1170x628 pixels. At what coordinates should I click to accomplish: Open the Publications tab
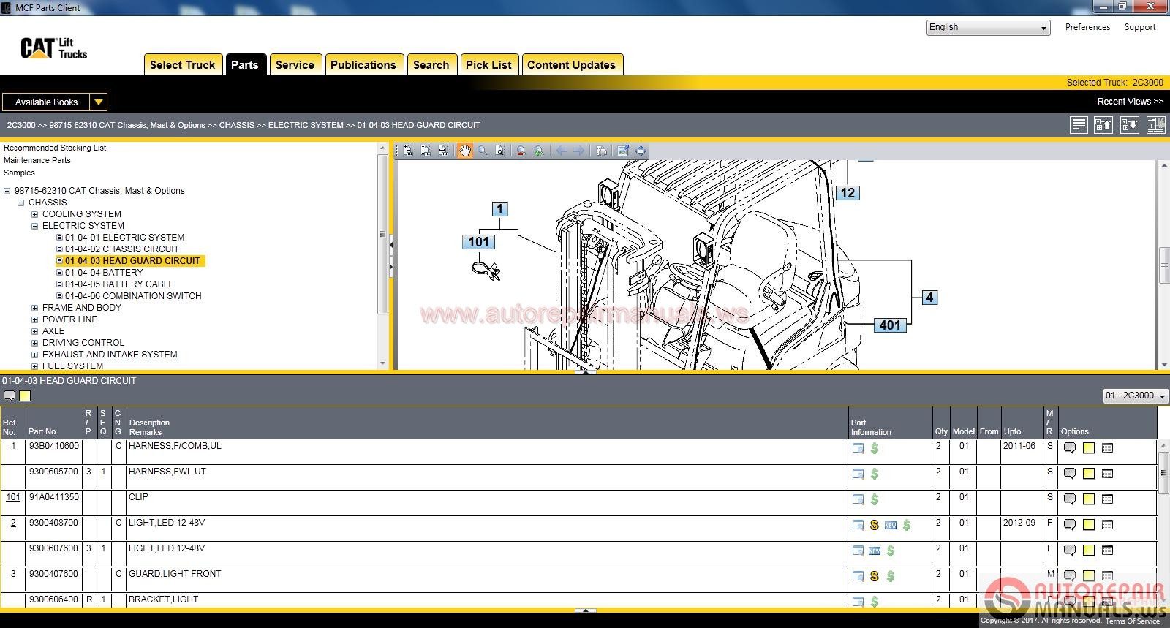363,65
